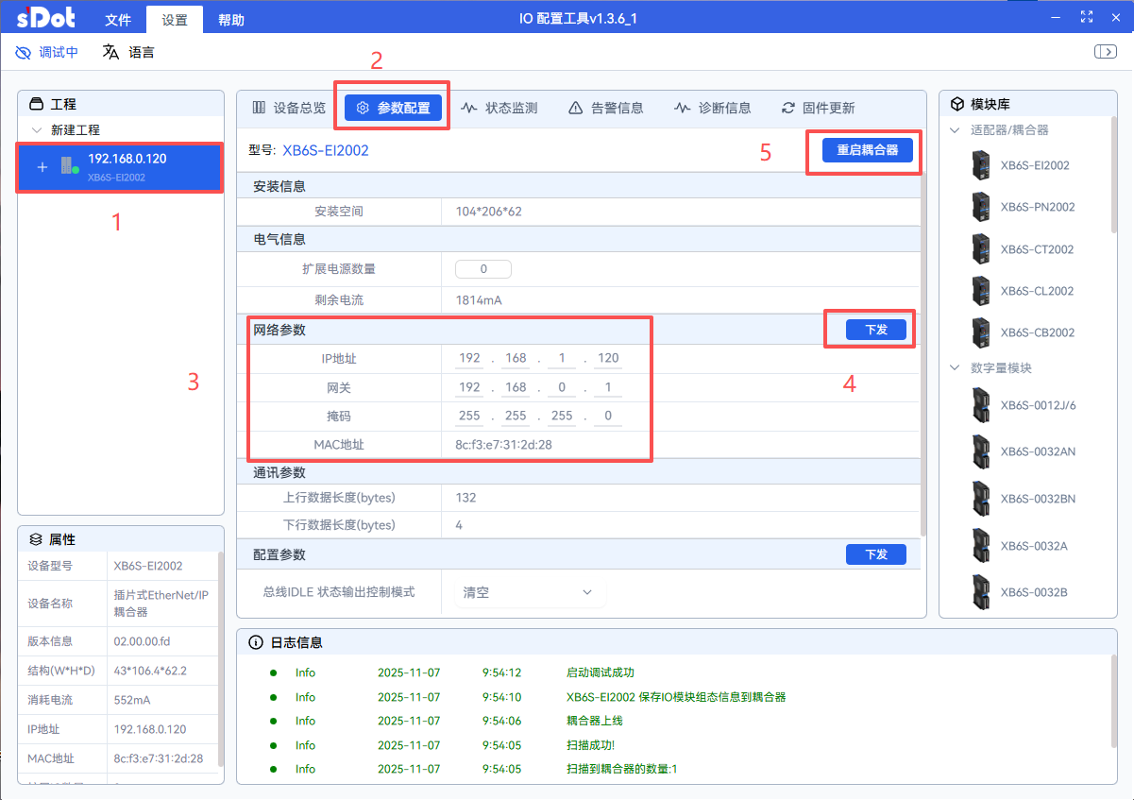Click the 扩展电源数量 input field
Image resolution: width=1134 pixels, height=800 pixels.
pos(482,269)
